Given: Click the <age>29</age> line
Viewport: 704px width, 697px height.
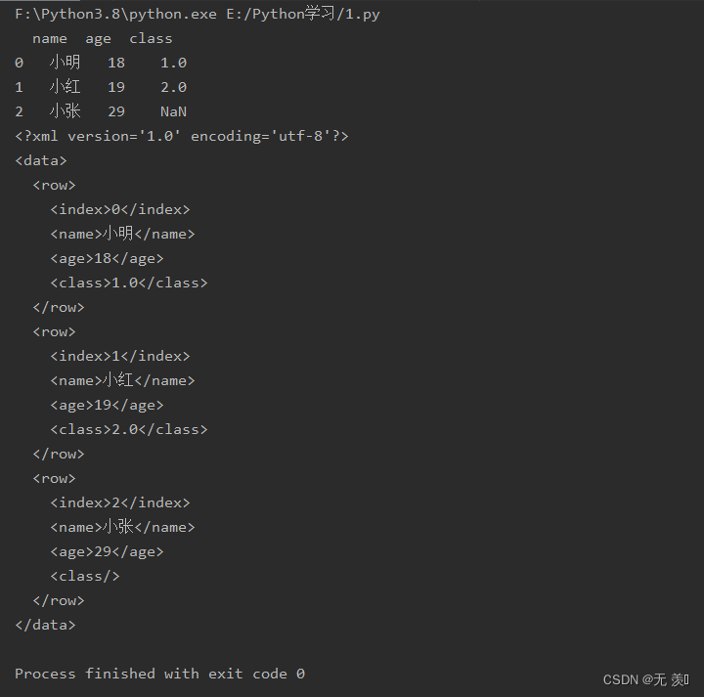Looking at the screenshot, I should pyautogui.click(x=107, y=551).
